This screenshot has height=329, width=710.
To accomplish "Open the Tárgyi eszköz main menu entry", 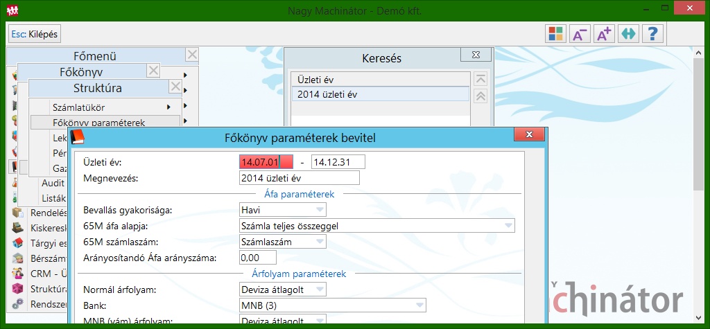I will pos(49,243).
